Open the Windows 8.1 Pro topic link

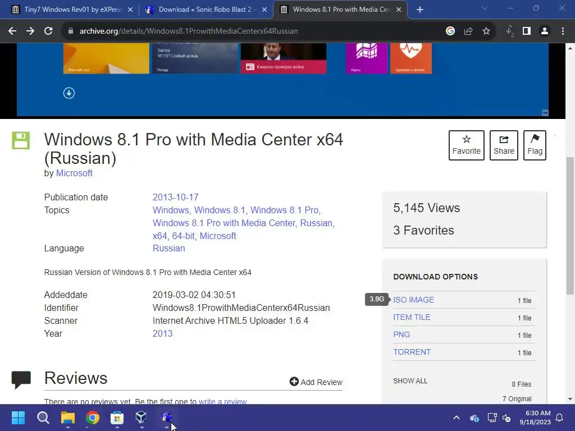tap(284, 210)
